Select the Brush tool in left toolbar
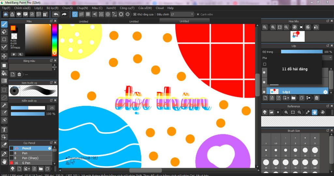The image size is (334, 176). (x=4, y=24)
